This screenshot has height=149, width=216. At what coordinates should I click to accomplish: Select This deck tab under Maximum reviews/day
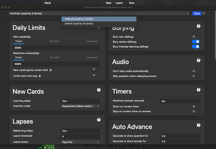click(54, 57)
